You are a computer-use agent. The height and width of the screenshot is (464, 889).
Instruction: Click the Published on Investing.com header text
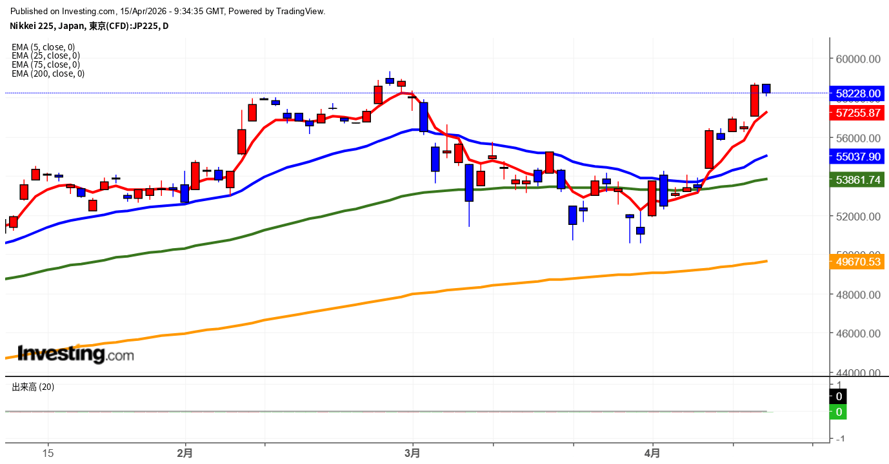click(168, 12)
